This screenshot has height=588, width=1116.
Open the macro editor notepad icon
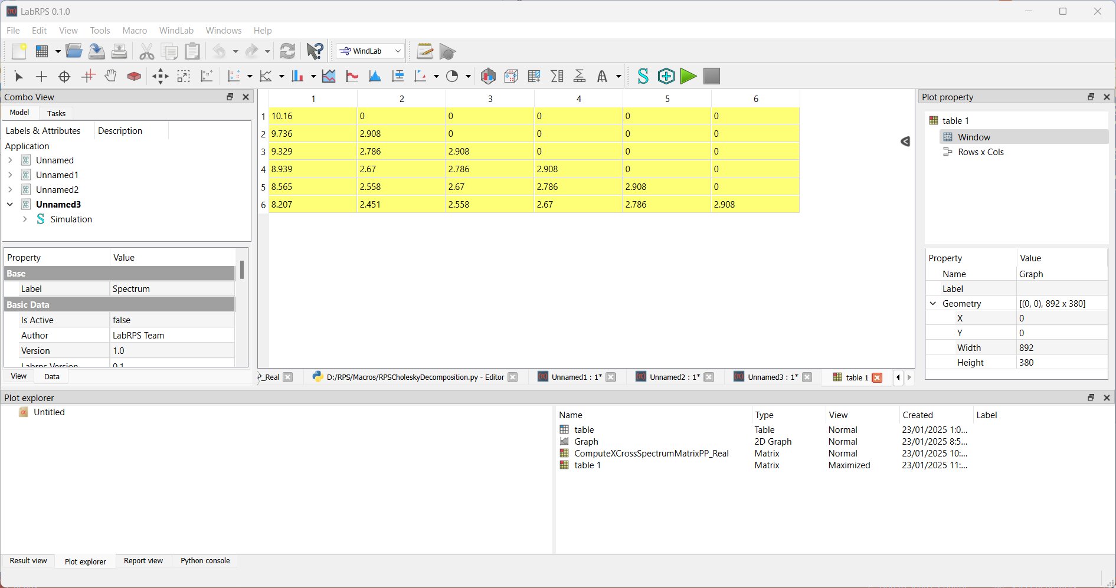[424, 51]
